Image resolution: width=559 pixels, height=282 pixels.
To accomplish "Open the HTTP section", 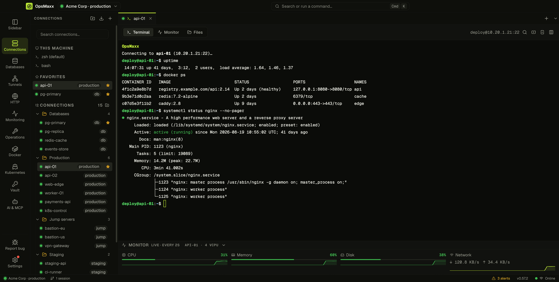I will click(15, 99).
